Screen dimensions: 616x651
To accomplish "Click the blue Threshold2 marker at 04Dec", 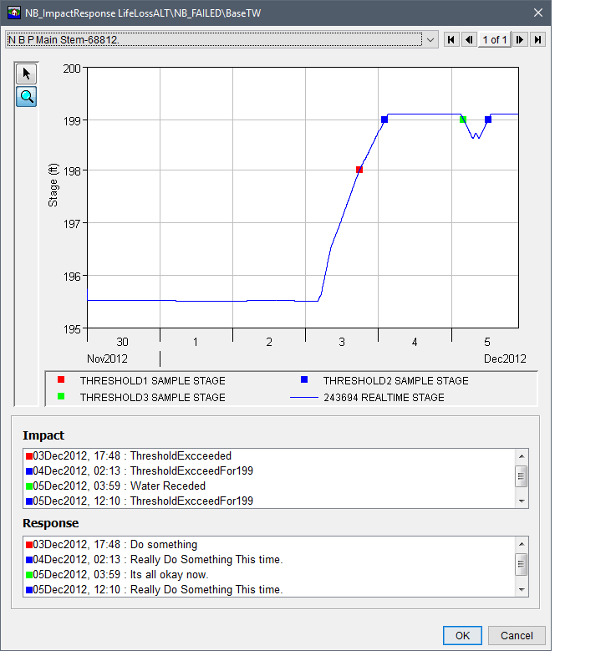I will tap(384, 120).
